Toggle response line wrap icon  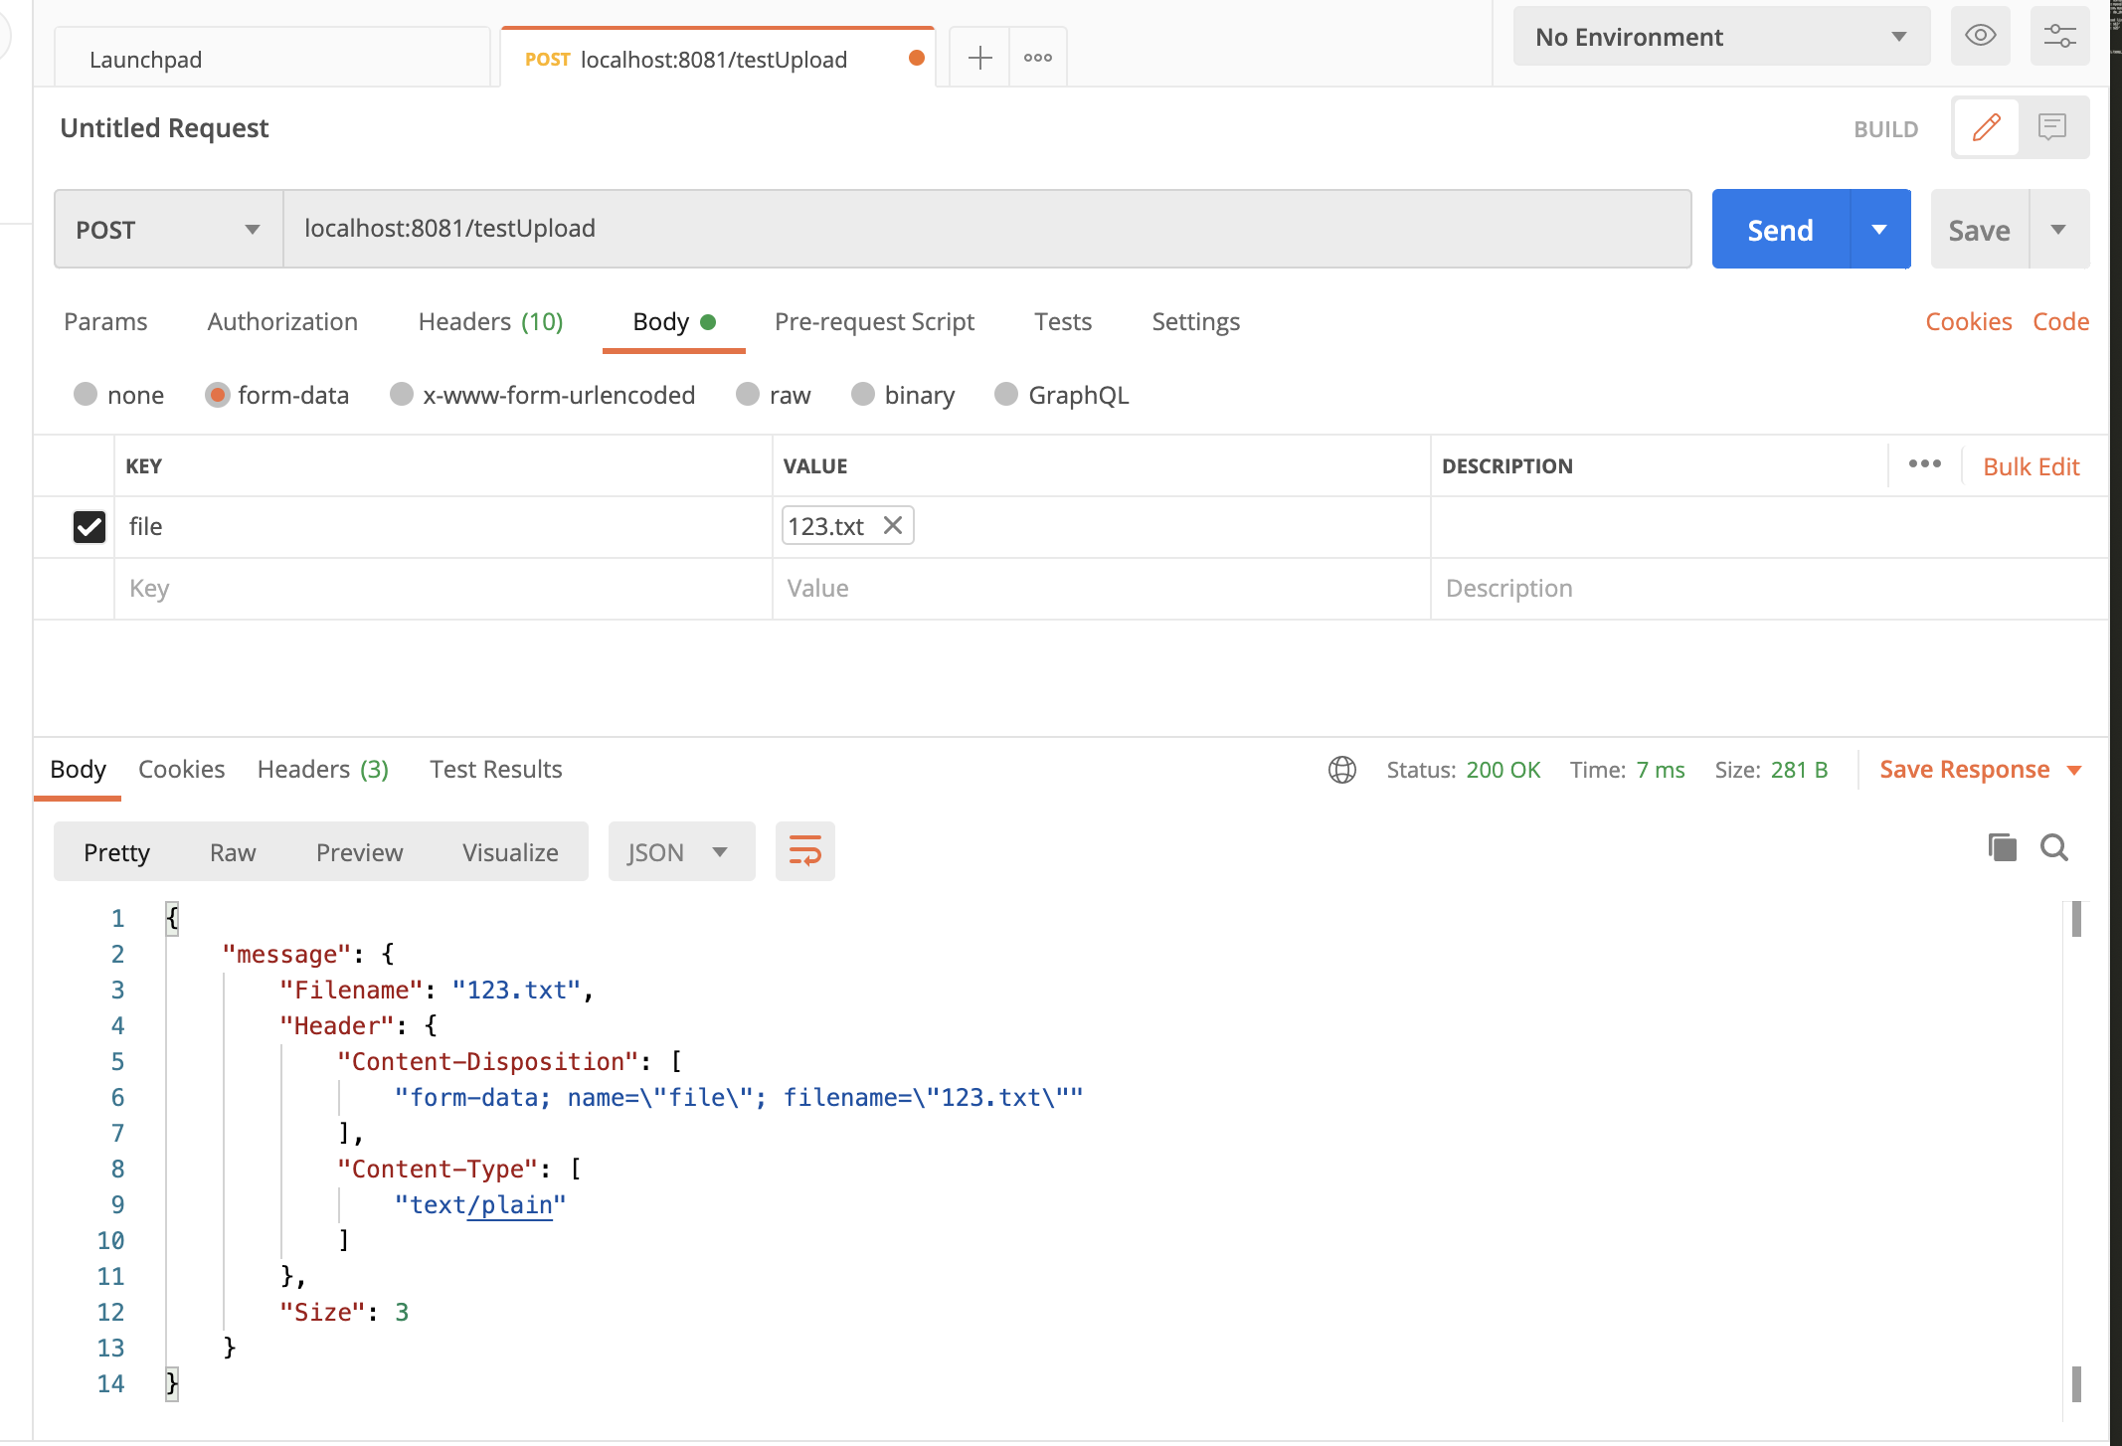[804, 851]
